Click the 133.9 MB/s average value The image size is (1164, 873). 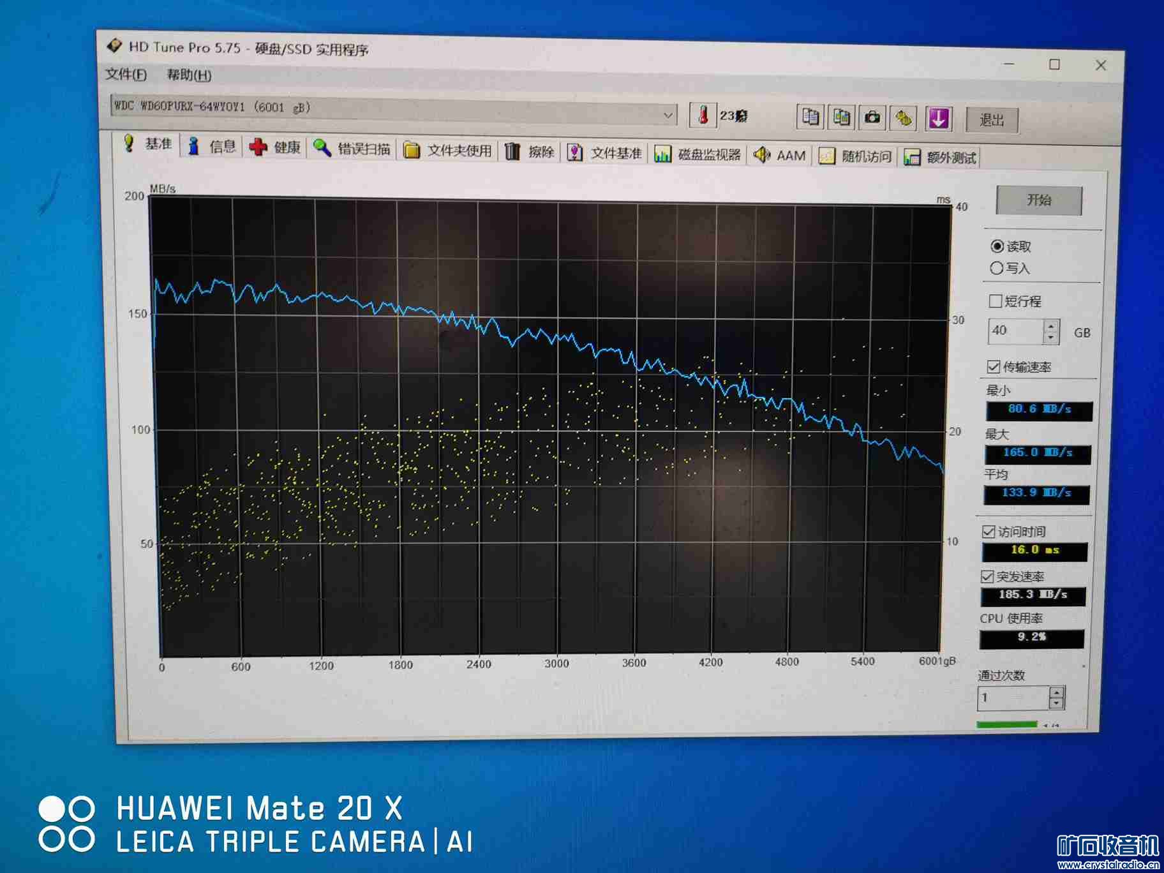pos(1036,493)
